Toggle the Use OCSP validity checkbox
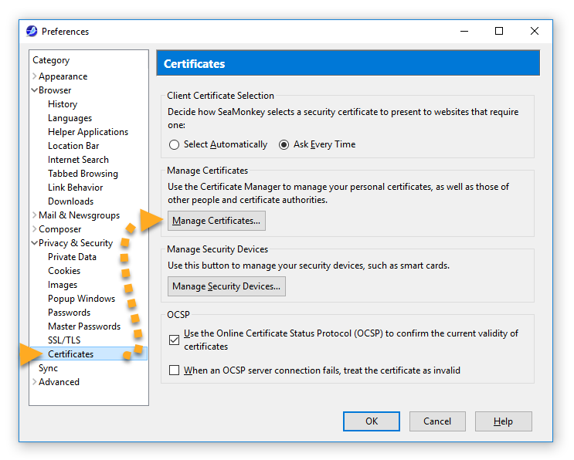The height and width of the screenshot is (460, 574). click(x=175, y=340)
